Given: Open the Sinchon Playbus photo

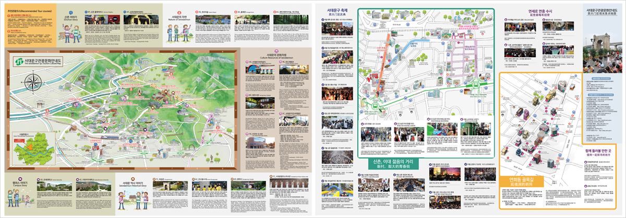Looking at the screenshot, I should [x=102, y=20].
